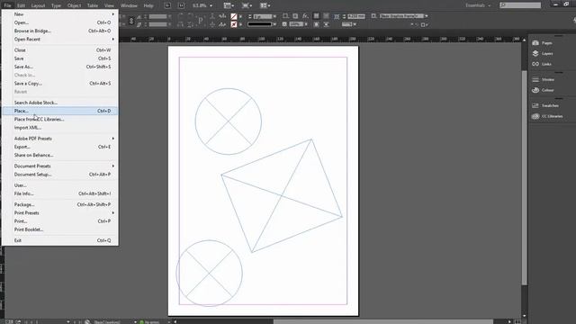Viewport: 576px width, 324px height.
Task: Open the Window menu
Action: (129, 5)
